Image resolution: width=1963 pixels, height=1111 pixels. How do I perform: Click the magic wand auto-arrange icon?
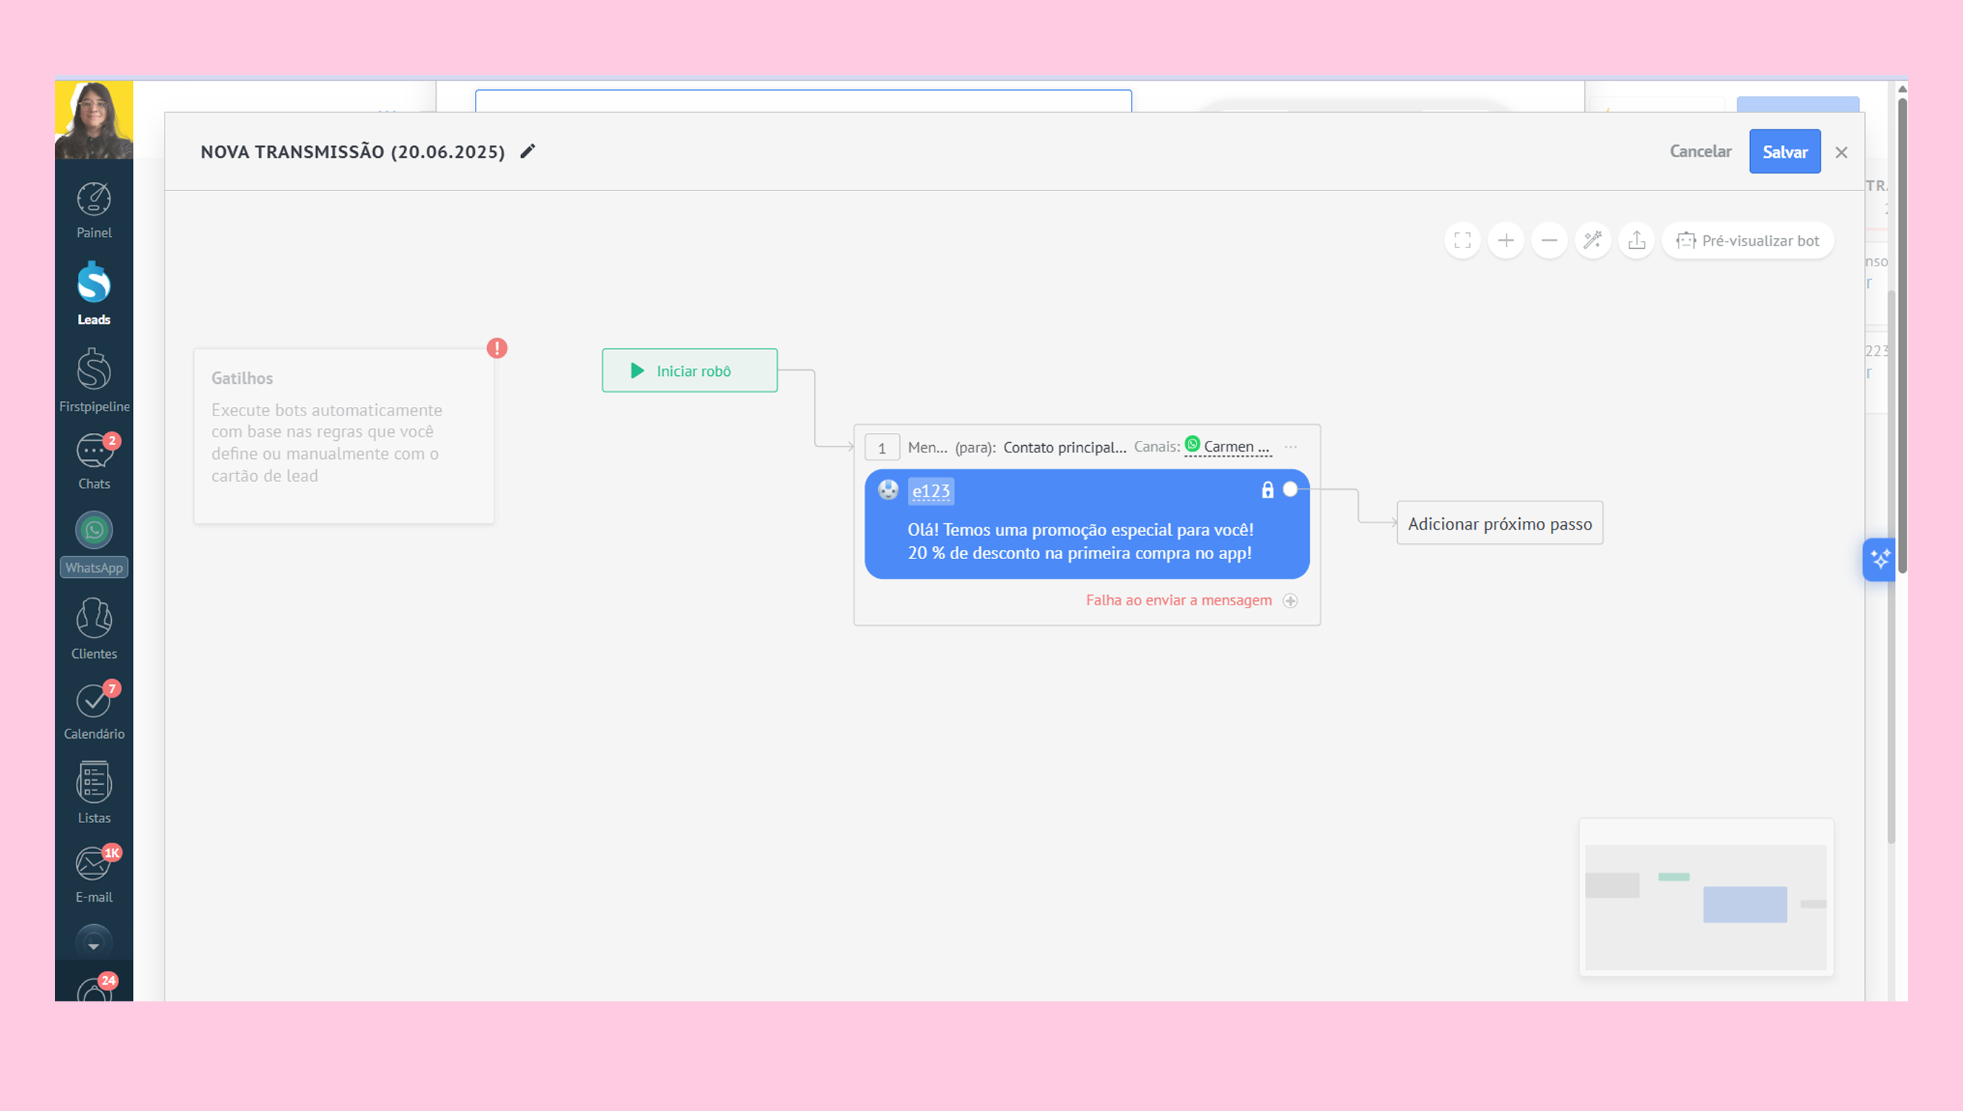pos(1593,240)
